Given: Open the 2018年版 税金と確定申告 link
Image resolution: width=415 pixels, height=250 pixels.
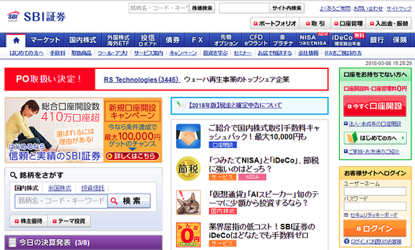Looking at the screenshot, I should [x=235, y=105].
